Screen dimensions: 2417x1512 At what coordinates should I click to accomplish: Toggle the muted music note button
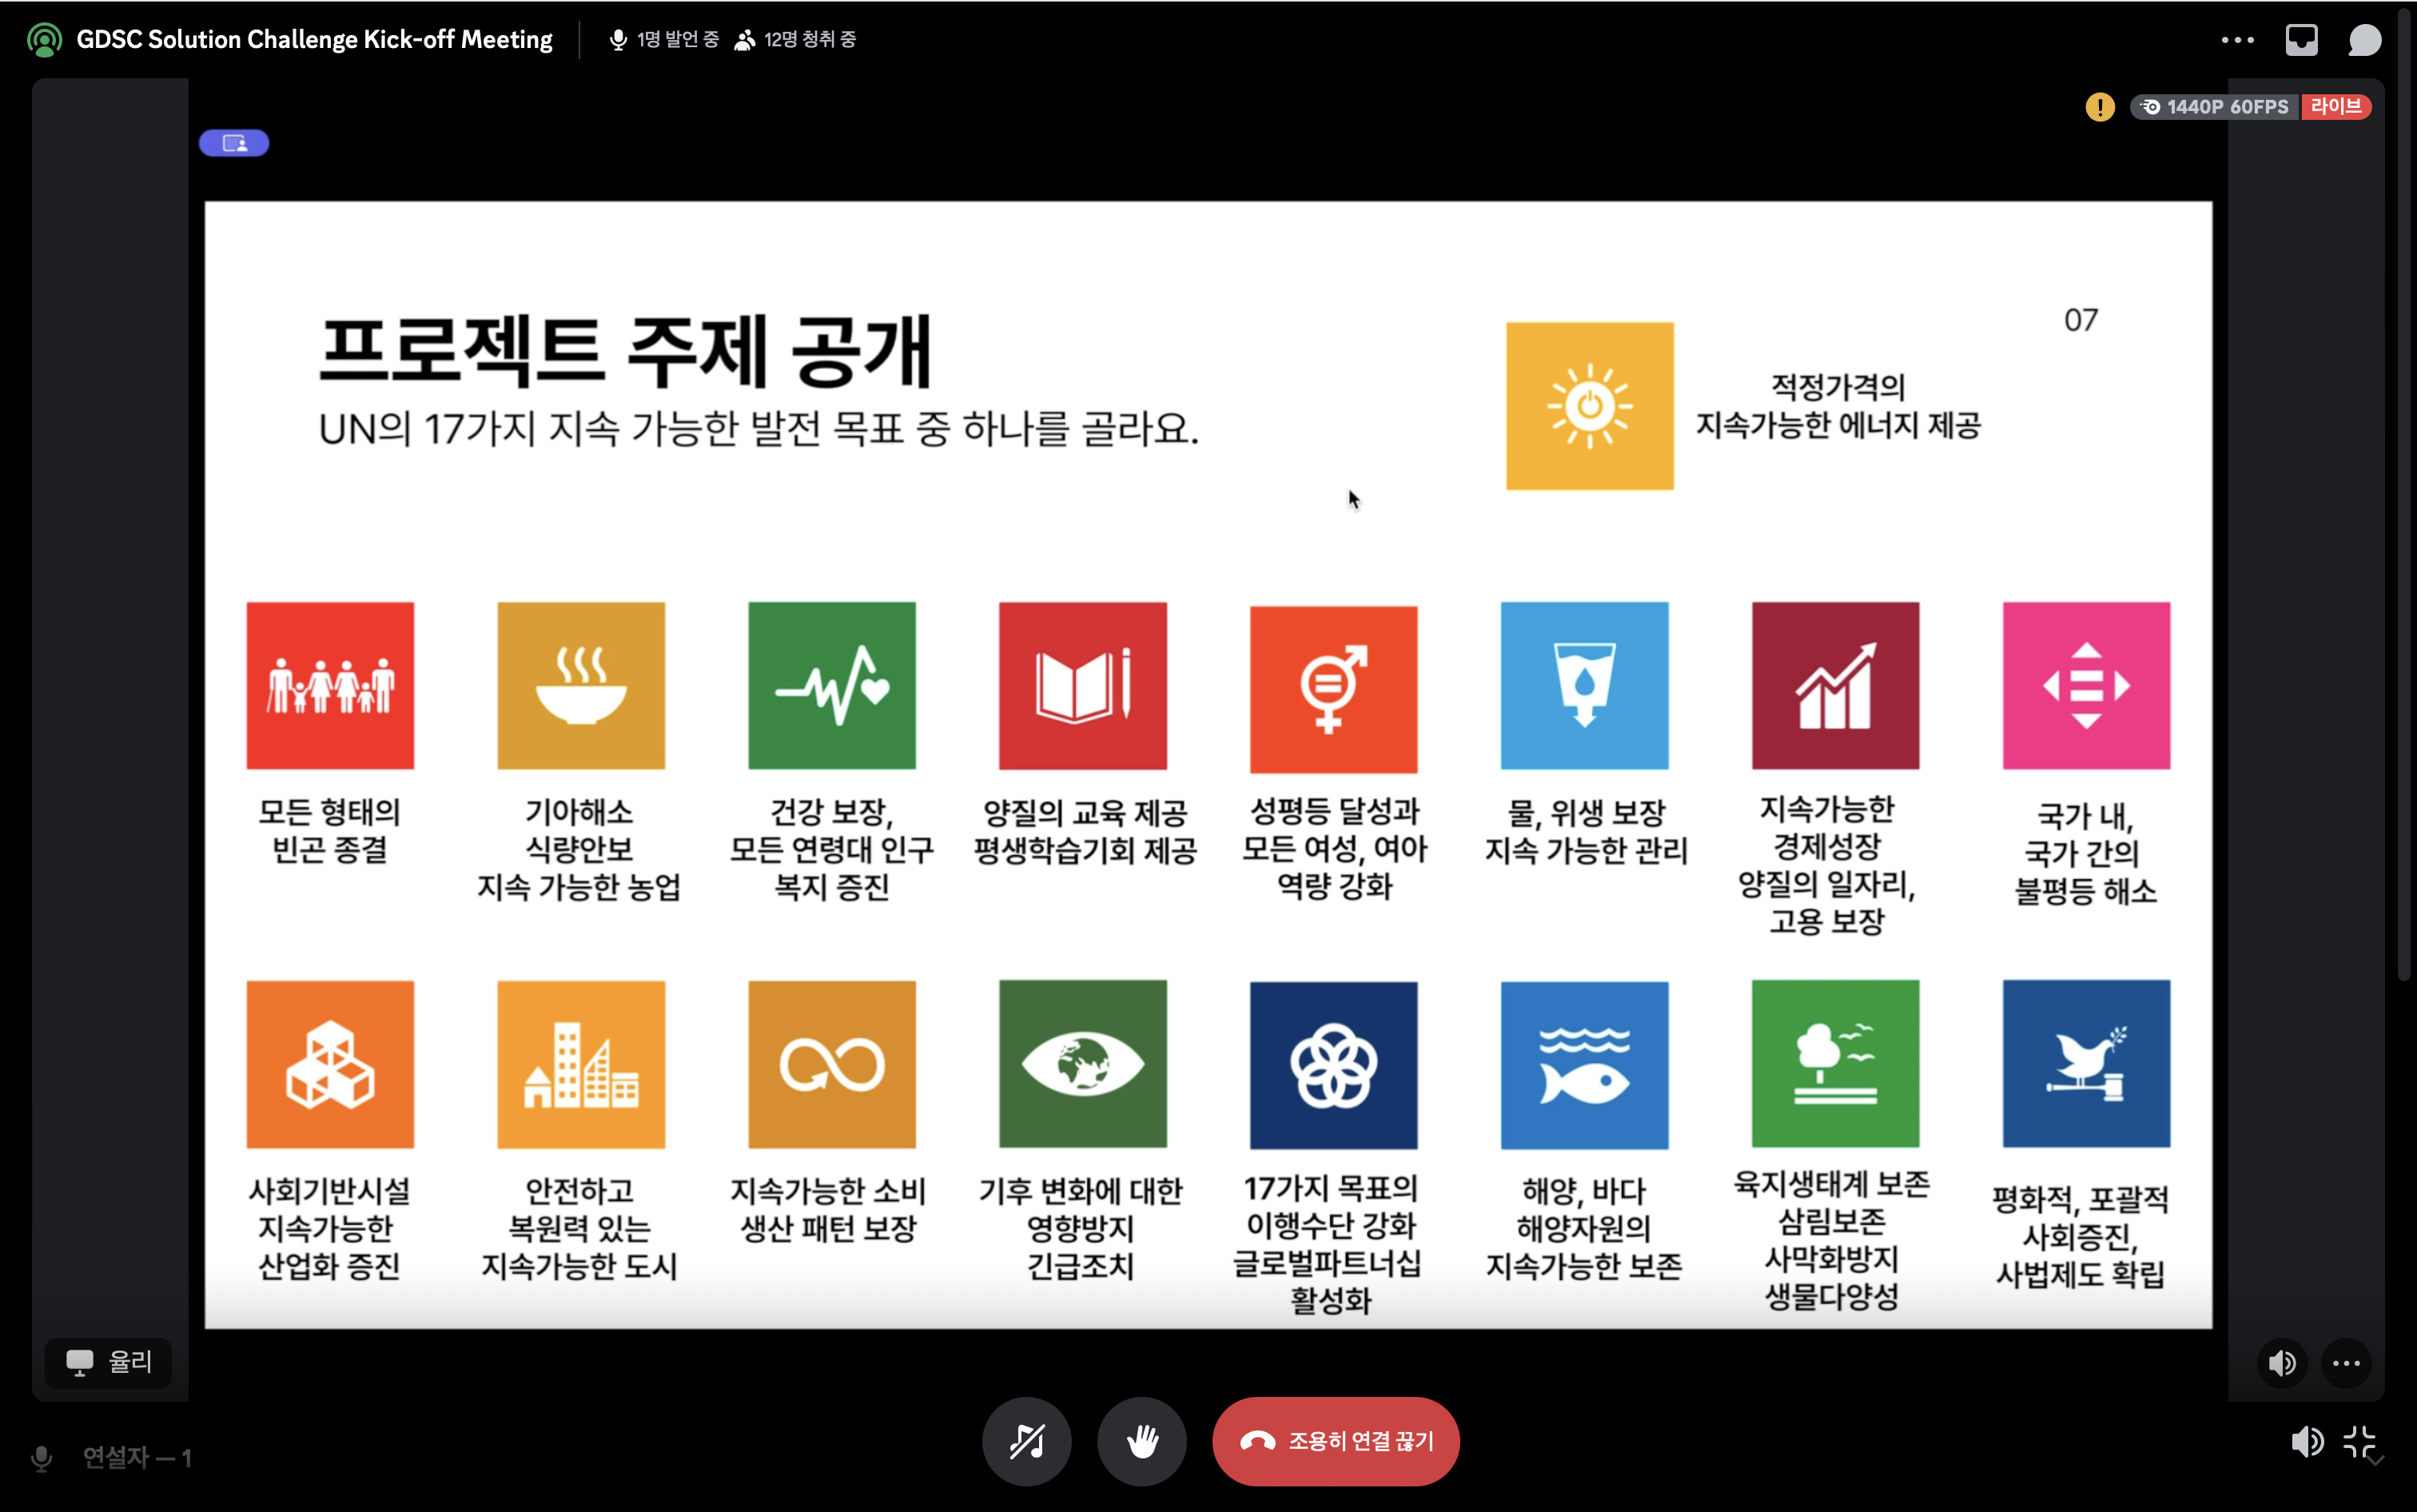coord(1026,1441)
